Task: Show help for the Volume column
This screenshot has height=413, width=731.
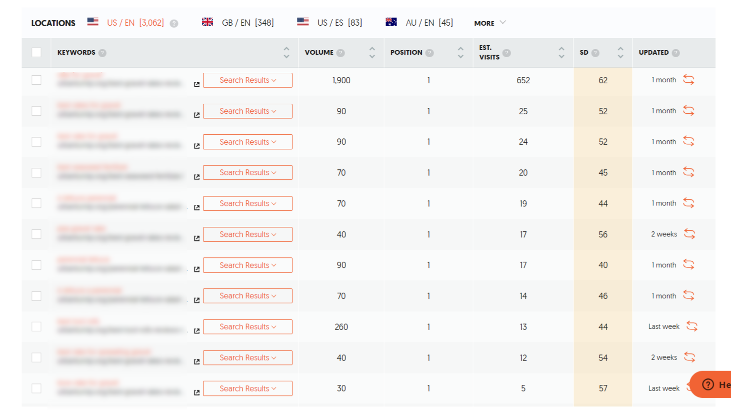Action: (340, 53)
